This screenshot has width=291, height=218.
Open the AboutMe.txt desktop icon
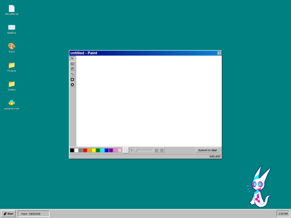pyautogui.click(x=12, y=10)
